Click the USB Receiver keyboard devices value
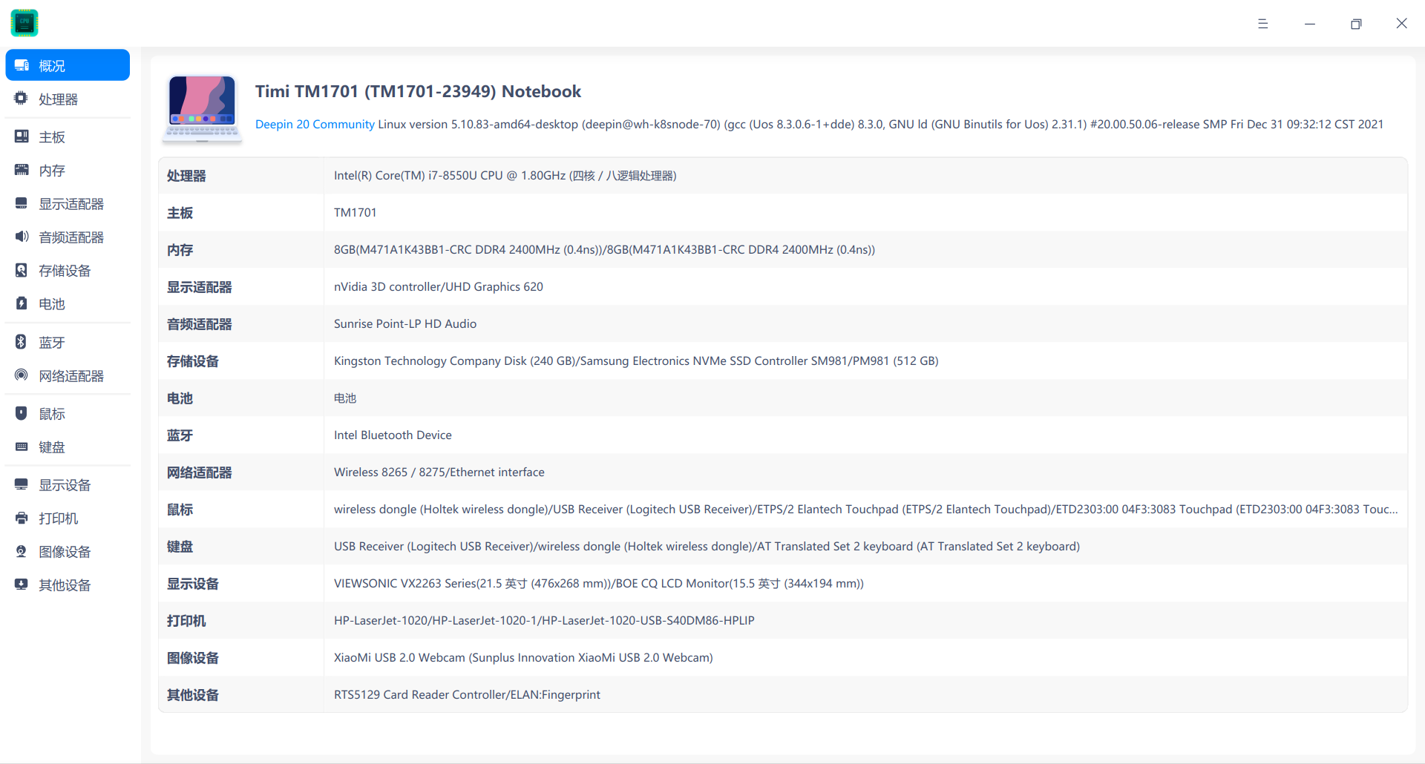Viewport: 1425px width, 764px height. [x=707, y=547]
